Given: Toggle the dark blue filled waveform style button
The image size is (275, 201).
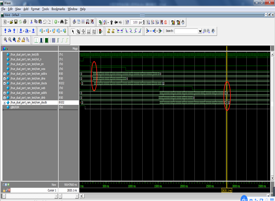Looking at the screenshot, I should click(x=41, y=40).
